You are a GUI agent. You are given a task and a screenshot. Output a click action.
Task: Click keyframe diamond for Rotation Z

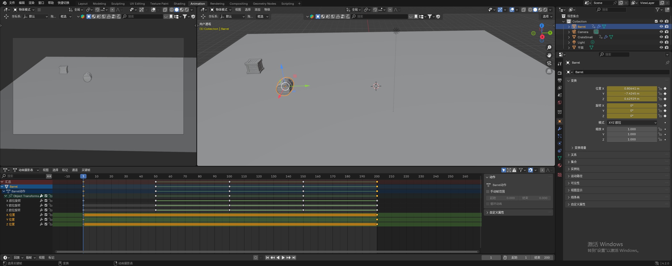[x=665, y=116]
